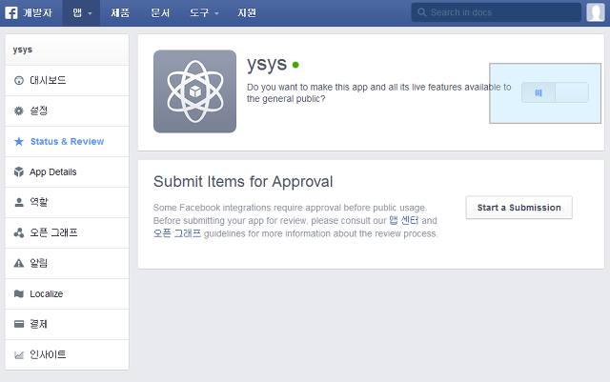Click the warning triangle icon beside 알림
Screen dimensions: 610x382
(x=19, y=263)
